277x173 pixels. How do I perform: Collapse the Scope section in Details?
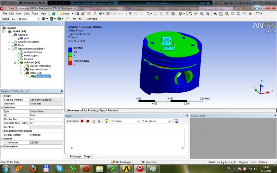(2, 96)
